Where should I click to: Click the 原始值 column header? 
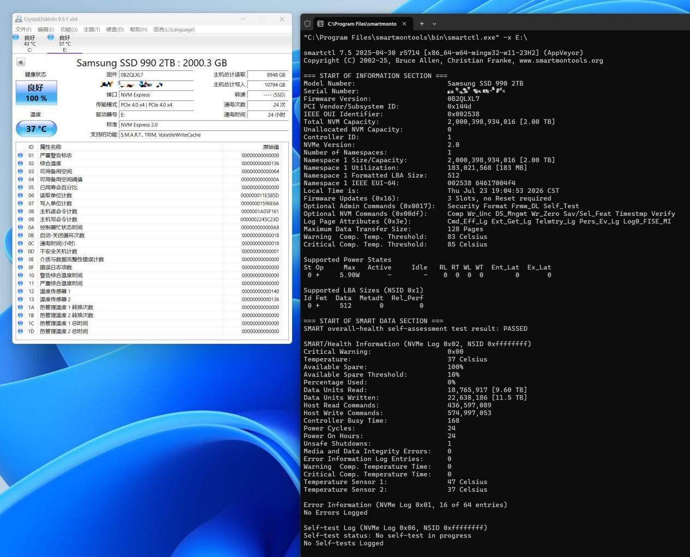(271, 147)
